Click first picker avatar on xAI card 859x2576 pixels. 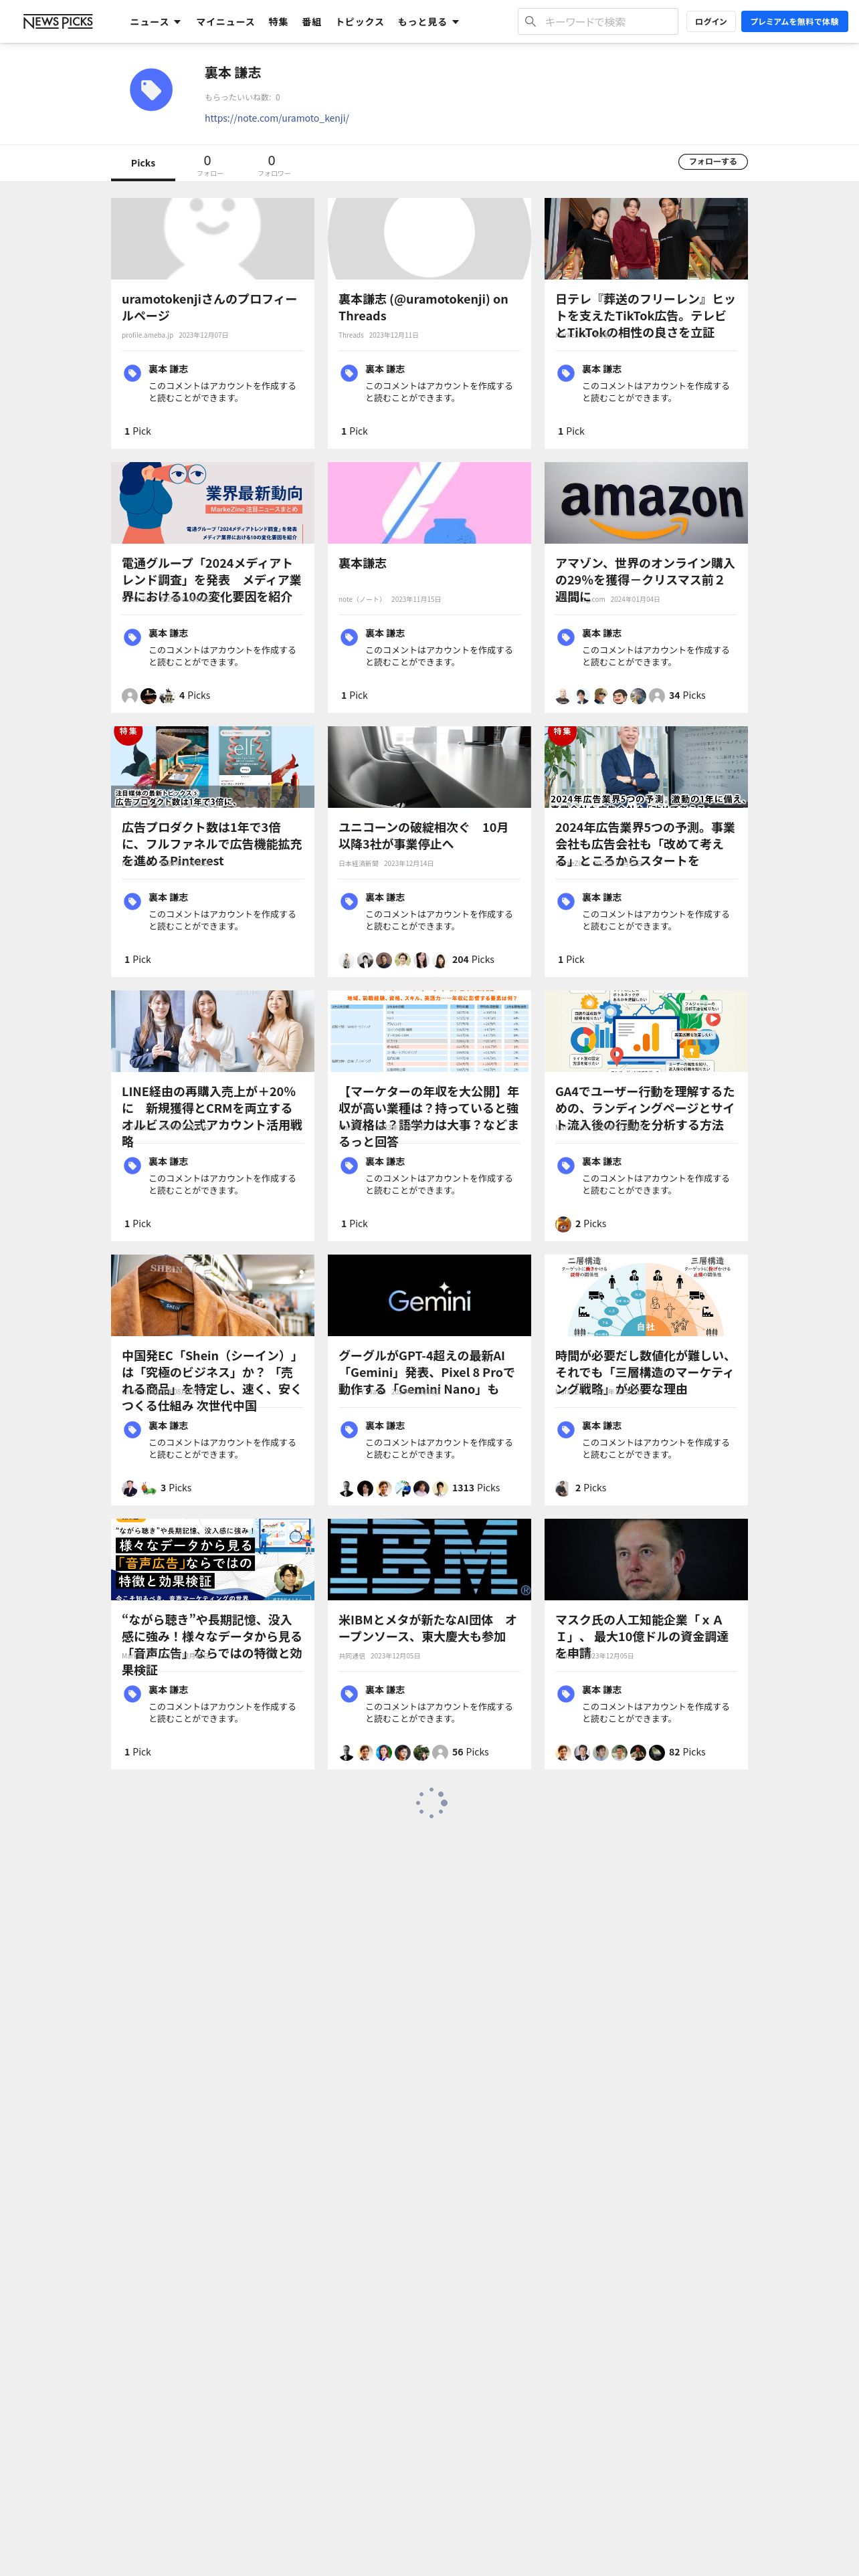click(563, 1752)
